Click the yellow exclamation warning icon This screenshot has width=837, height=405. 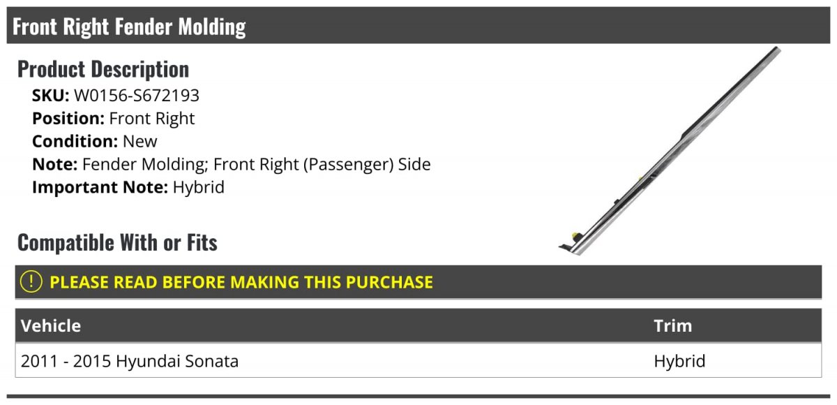tap(31, 282)
